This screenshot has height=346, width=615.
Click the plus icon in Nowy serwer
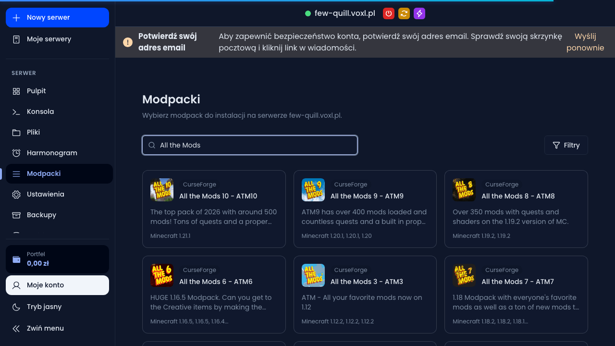(16, 18)
